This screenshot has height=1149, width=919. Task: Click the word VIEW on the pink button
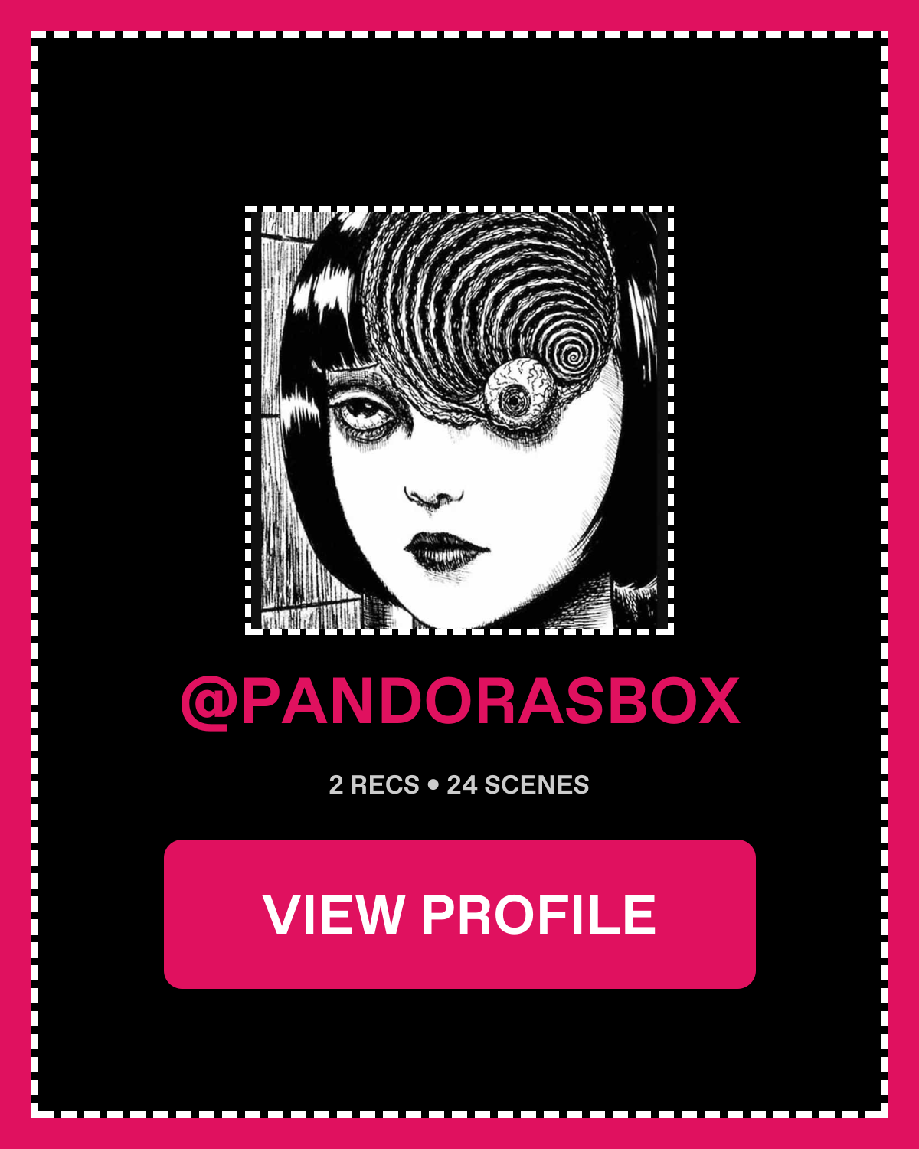pos(334,914)
